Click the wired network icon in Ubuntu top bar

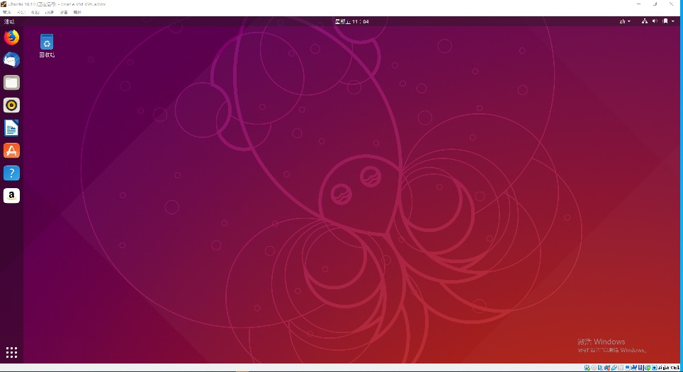pos(645,21)
